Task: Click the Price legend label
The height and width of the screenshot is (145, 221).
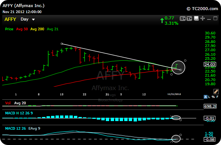Action: click(x=9, y=29)
